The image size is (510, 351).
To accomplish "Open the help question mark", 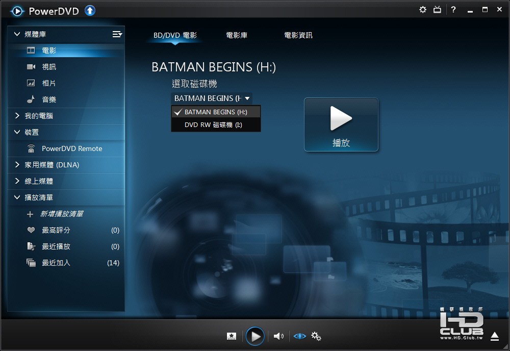I will (453, 10).
